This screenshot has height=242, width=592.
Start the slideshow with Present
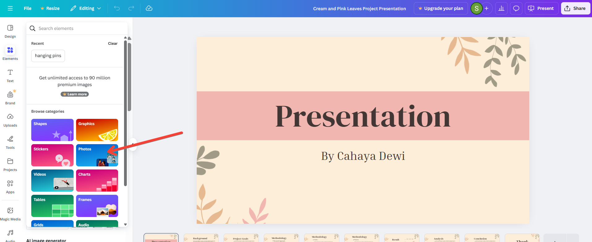pos(541,8)
